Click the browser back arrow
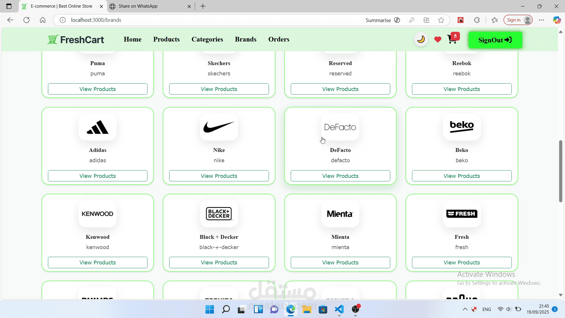Viewport: 565px width, 318px height. coord(10,20)
